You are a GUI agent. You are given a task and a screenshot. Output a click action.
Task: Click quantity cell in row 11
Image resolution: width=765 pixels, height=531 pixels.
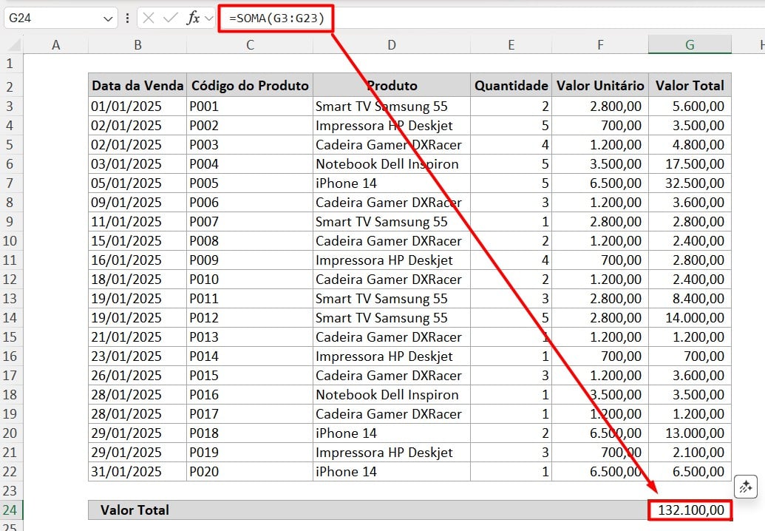coord(511,260)
